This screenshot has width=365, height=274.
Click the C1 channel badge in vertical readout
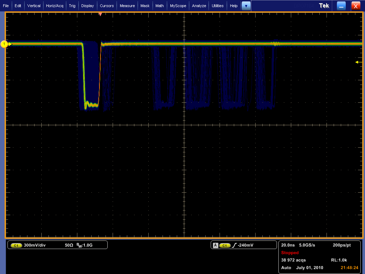(16, 245)
